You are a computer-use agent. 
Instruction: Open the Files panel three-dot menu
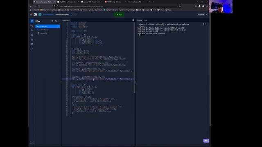[x=59, y=21]
